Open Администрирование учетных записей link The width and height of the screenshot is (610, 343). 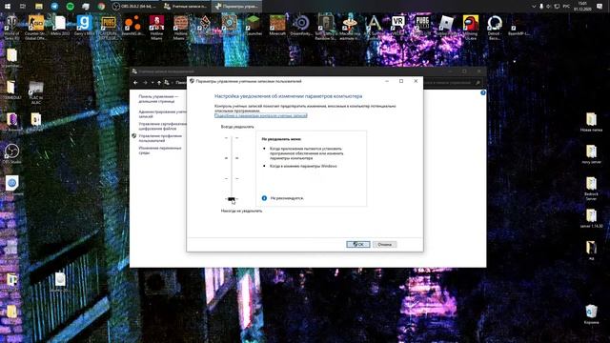pyautogui.click(x=163, y=114)
